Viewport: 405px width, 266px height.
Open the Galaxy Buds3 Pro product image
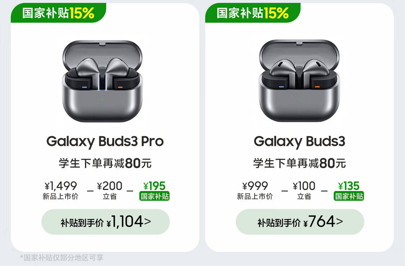pyautogui.click(x=102, y=81)
